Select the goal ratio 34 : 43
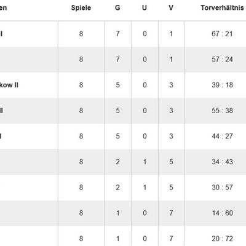 point(222,162)
